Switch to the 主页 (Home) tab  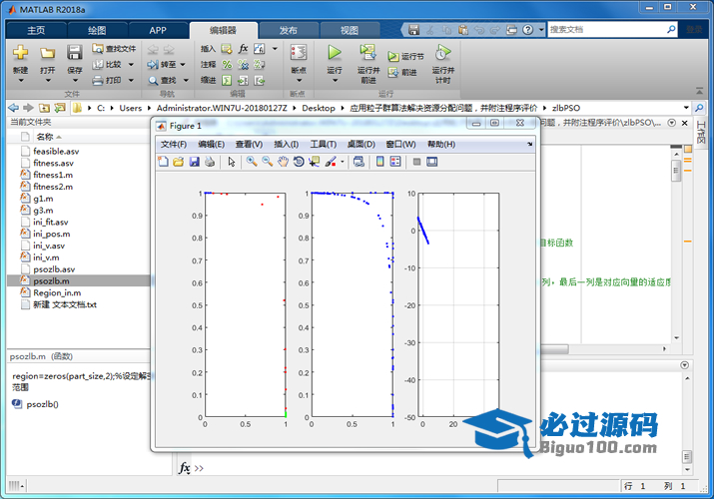coord(36,31)
